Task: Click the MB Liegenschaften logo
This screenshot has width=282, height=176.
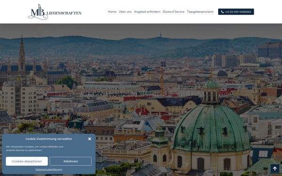Action: (55, 12)
